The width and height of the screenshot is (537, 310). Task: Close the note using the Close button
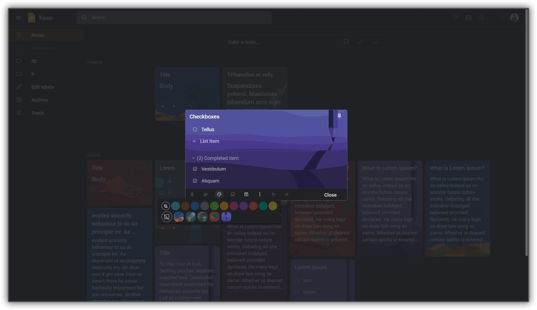coord(330,195)
